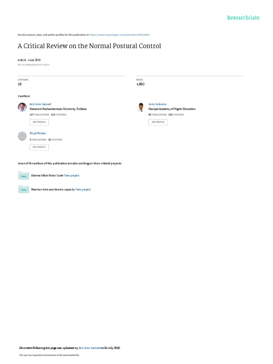273x364 pixels.
Task: Open John Solomon author name link
Action: tap(157, 104)
